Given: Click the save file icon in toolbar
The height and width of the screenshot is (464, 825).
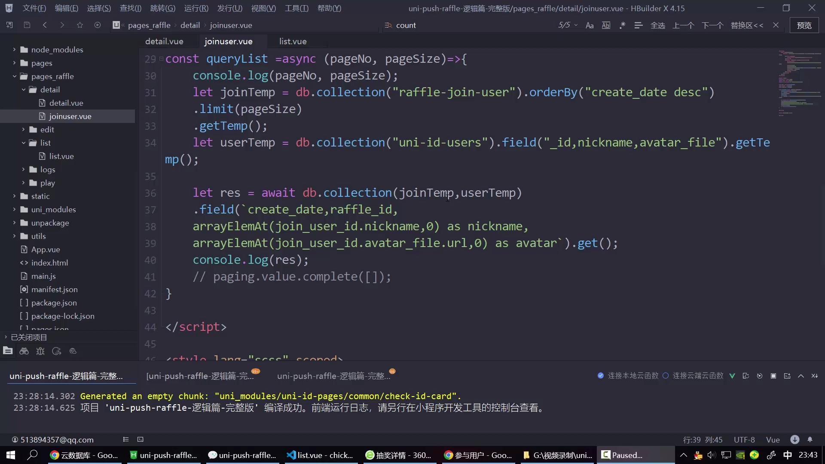Looking at the screenshot, I should (x=27, y=25).
